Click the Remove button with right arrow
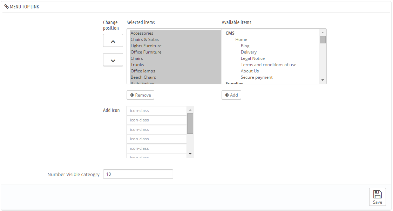 coord(140,95)
